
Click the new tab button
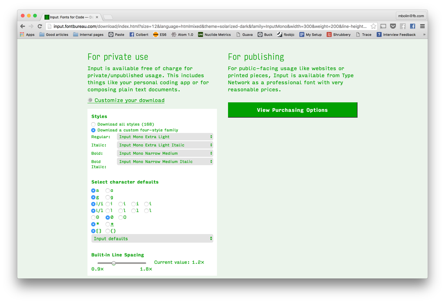(108, 17)
